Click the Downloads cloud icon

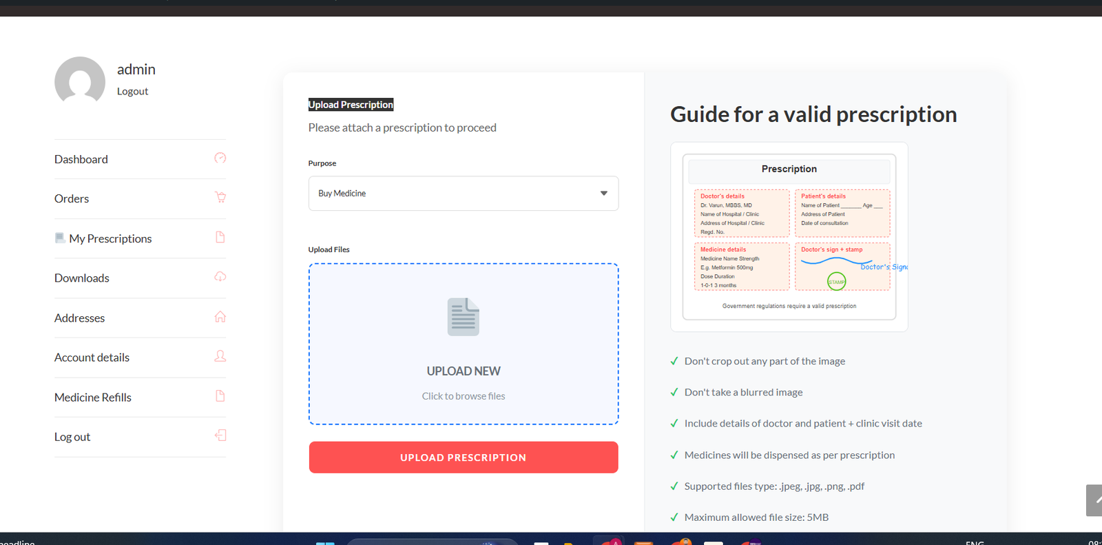click(220, 277)
